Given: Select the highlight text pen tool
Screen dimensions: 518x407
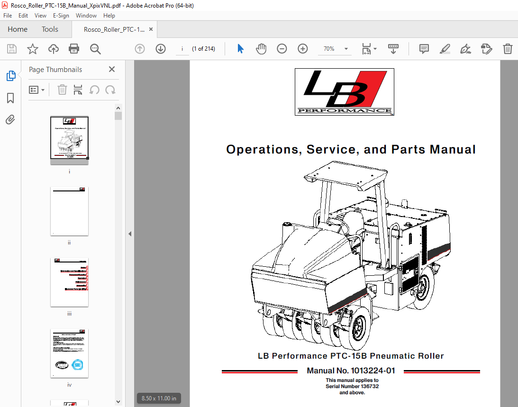Looking at the screenshot, I should [445, 49].
